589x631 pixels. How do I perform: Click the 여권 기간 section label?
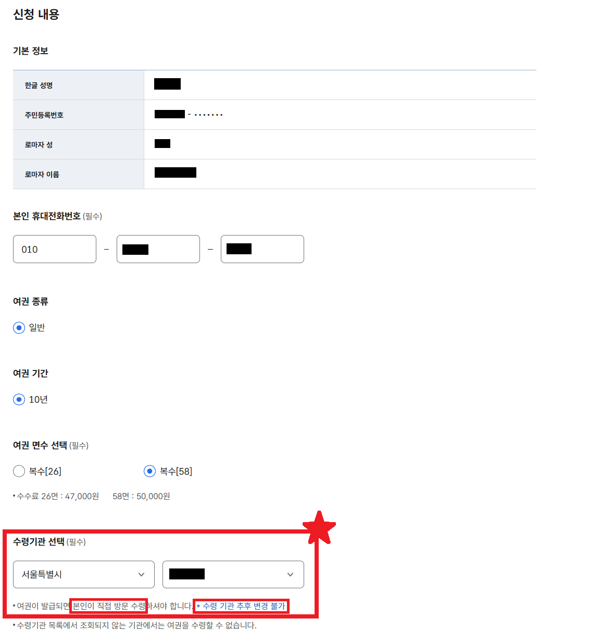pos(31,373)
